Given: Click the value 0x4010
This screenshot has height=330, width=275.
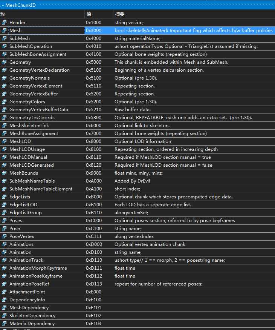Looking at the screenshot, I should coord(93,46).
